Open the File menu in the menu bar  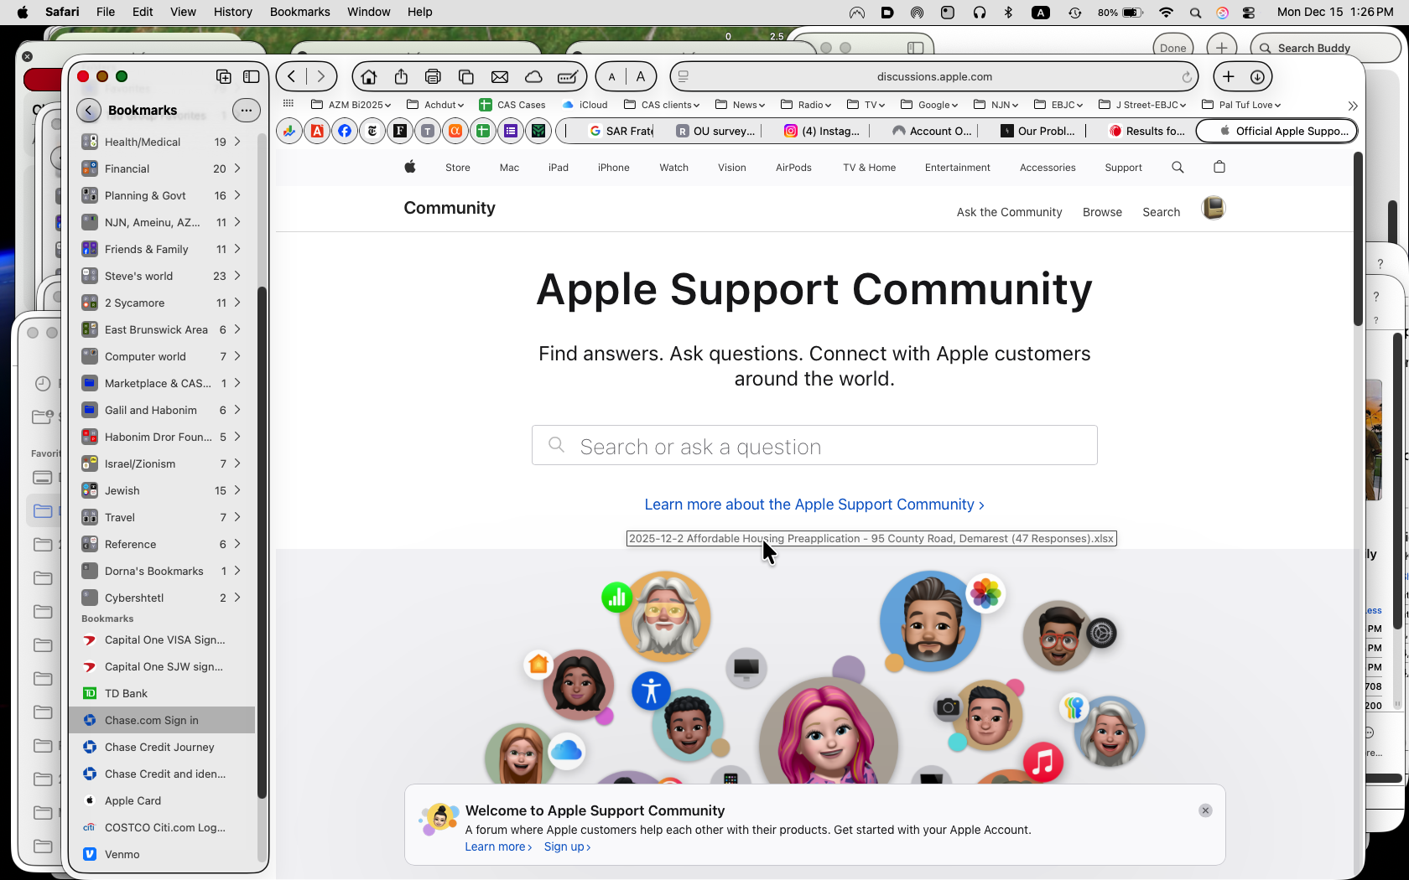[x=106, y=12]
